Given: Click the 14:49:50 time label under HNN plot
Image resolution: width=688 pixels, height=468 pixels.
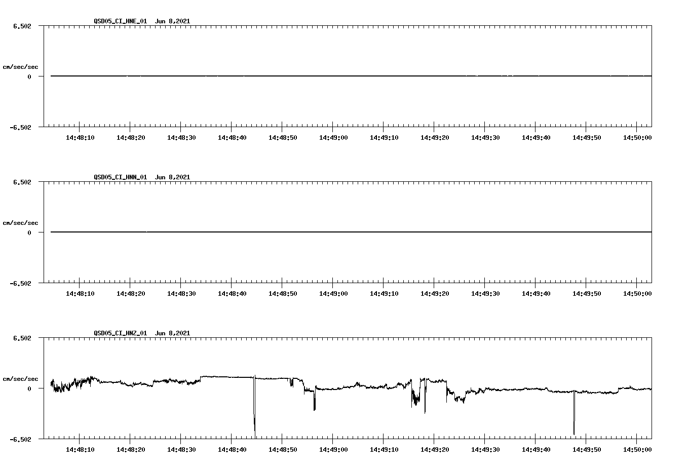Looking at the screenshot, I should coord(587,294).
